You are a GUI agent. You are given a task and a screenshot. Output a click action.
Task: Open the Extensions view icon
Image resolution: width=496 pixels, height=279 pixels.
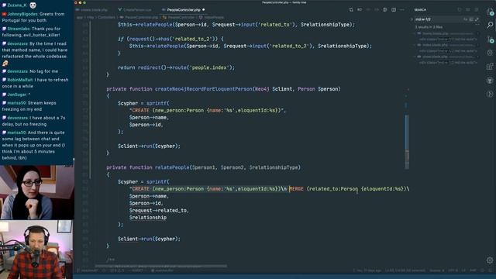490,67
